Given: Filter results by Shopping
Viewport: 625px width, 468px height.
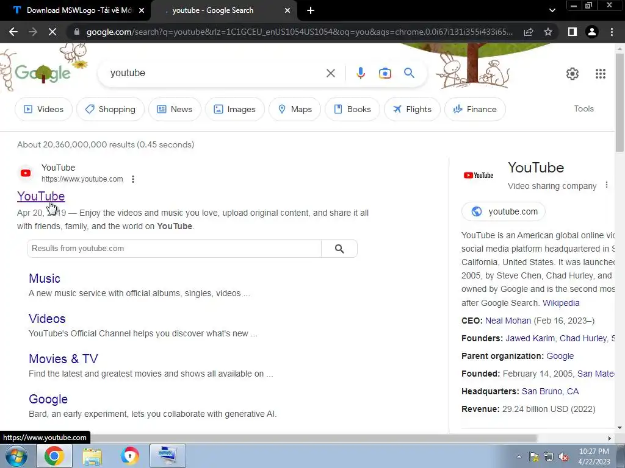Looking at the screenshot, I should [110, 109].
